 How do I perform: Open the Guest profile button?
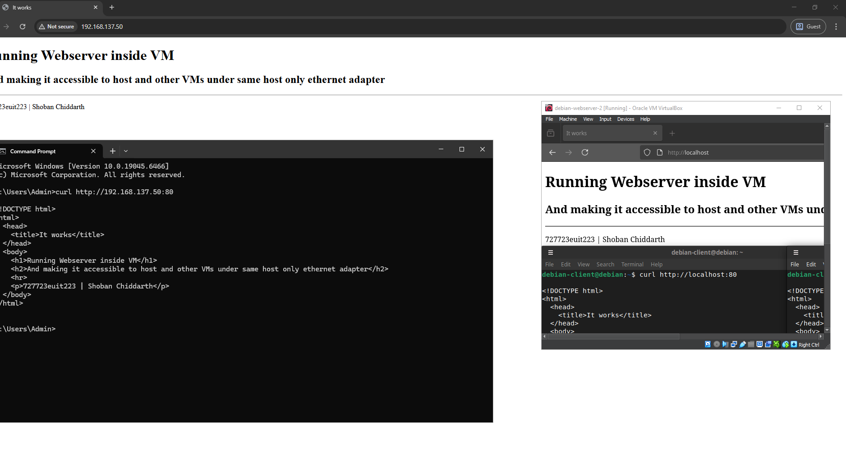[x=808, y=27]
